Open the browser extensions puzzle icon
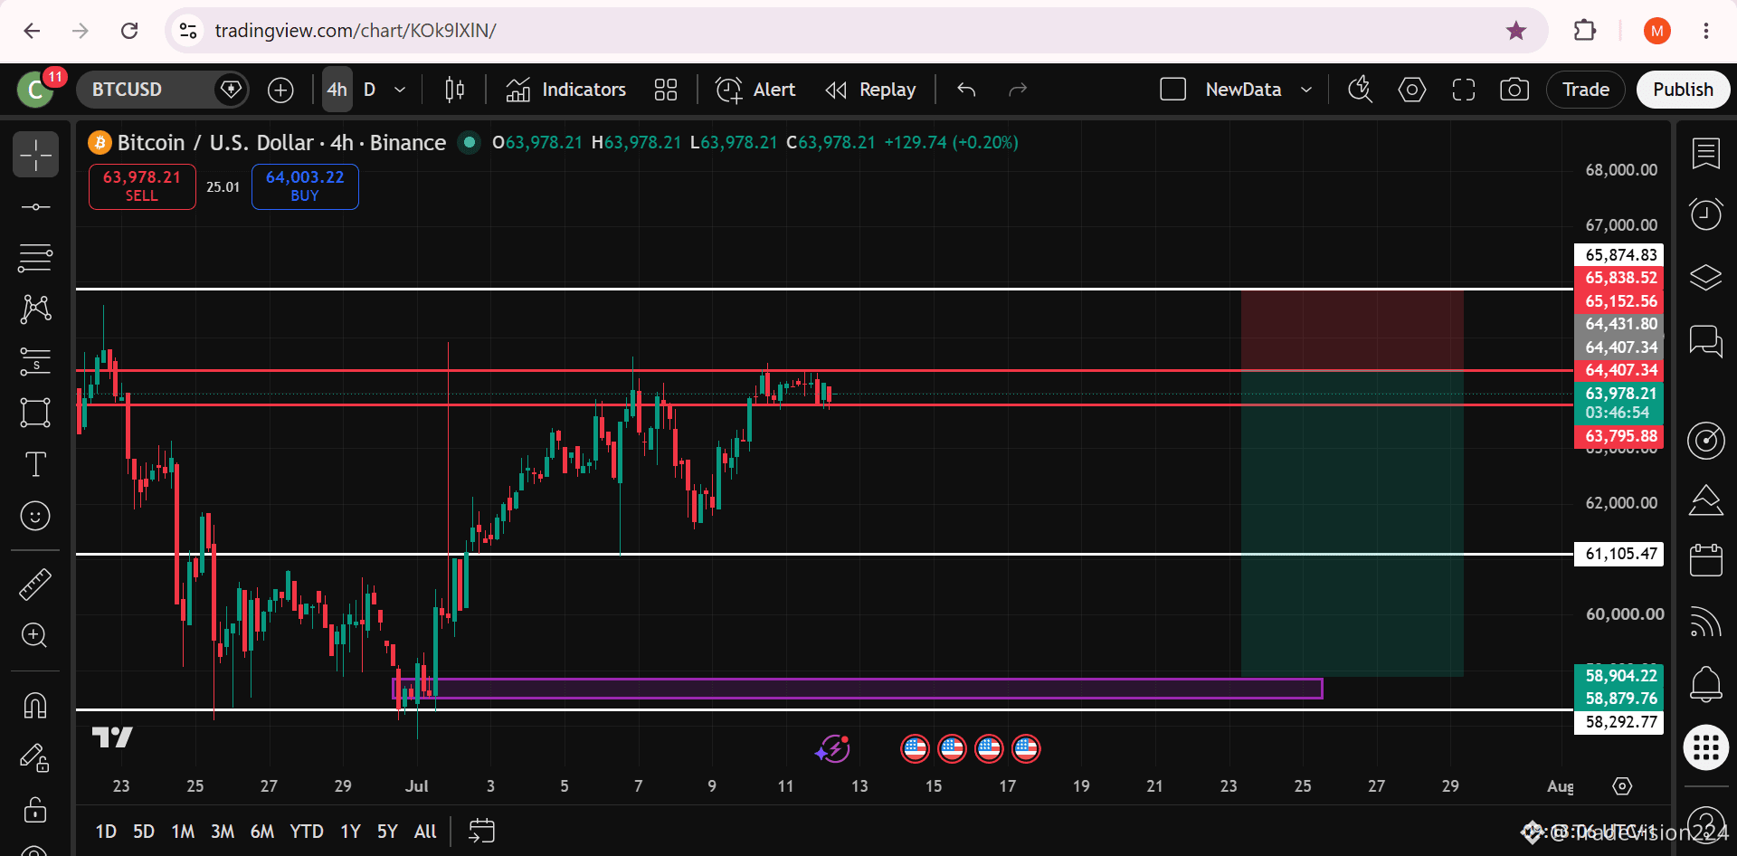Image resolution: width=1737 pixels, height=856 pixels. 1585,31
